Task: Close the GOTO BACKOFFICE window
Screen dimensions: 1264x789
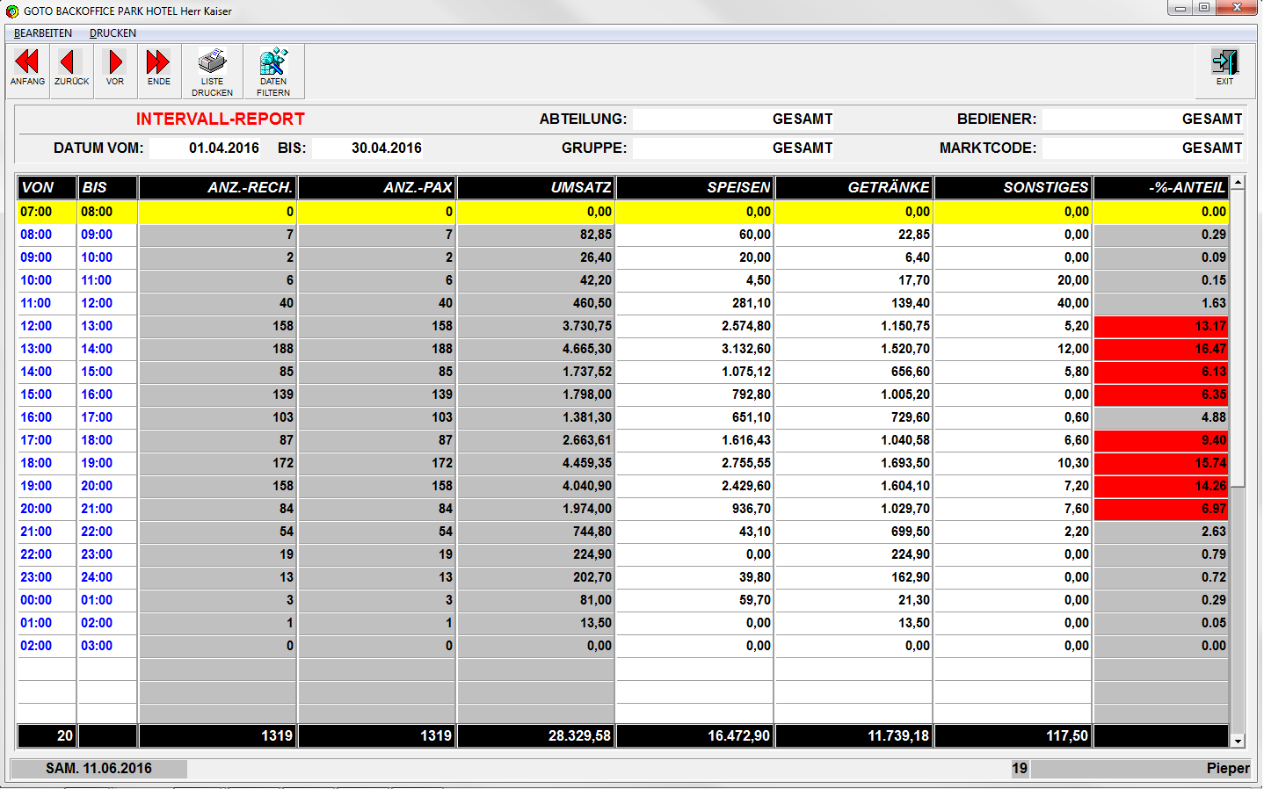Action: pyautogui.click(x=1238, y=8)
